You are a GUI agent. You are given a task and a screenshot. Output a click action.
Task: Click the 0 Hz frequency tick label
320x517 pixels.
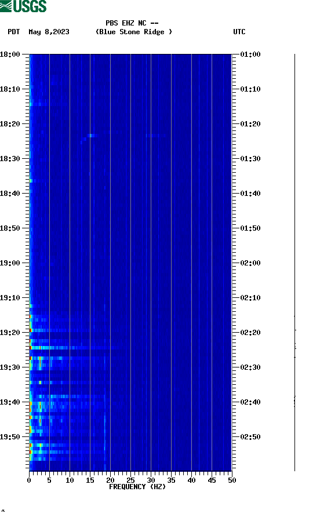[x=29, y=480]
